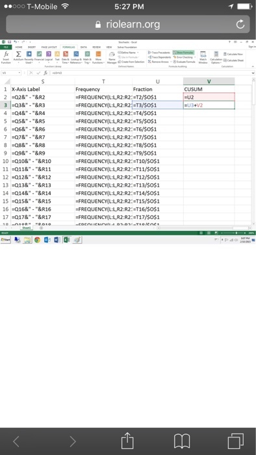Click the AutoSum sigma icon
This screenshot has width=256, height=455.
(x=19, y=57)
